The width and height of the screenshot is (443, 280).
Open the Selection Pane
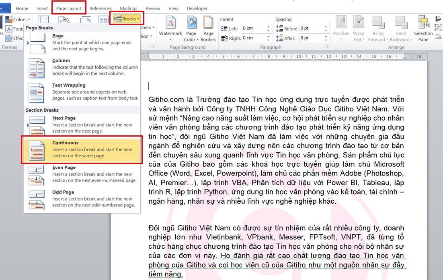[423, 28]
